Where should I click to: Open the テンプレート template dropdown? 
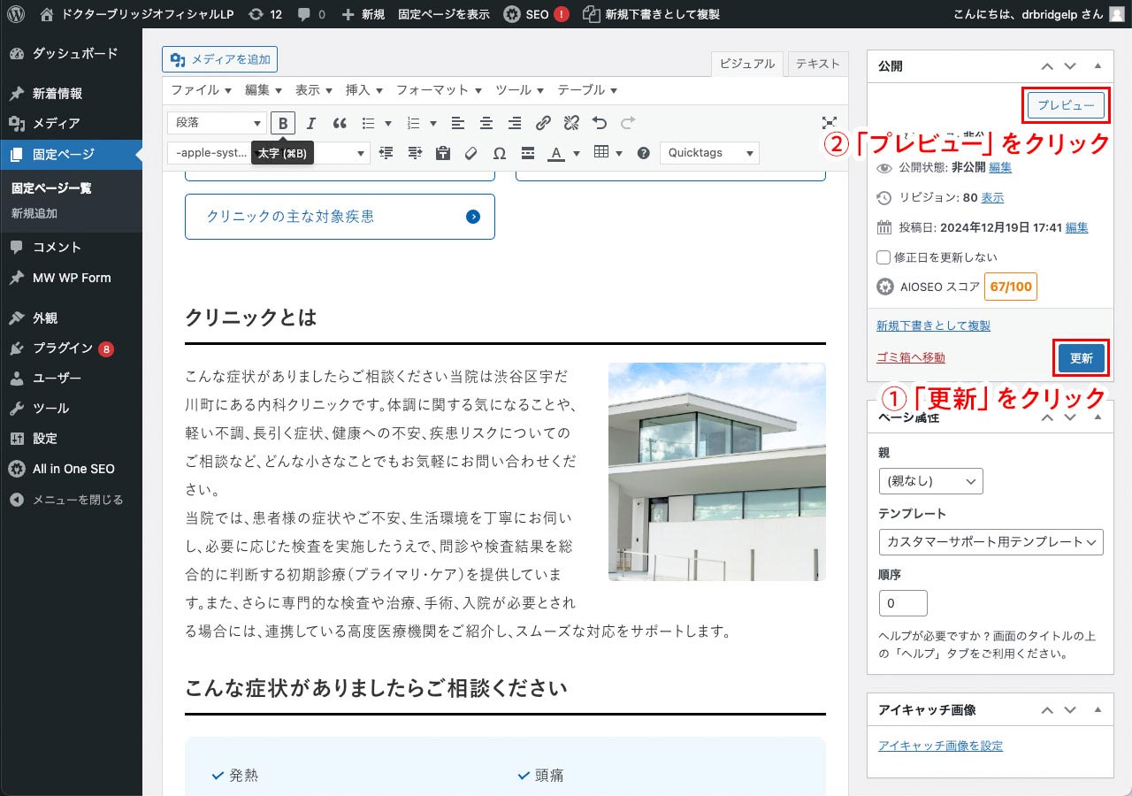click(990, 541)
